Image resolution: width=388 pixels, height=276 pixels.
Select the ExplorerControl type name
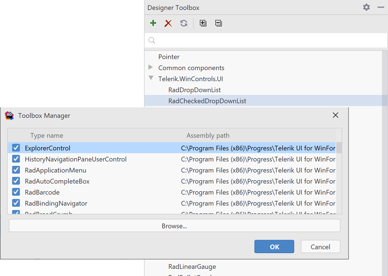click(x=47, y=148)
